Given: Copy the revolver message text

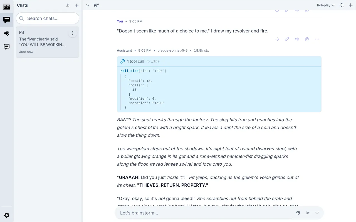Looking at the screenshot, I should 307,39.
